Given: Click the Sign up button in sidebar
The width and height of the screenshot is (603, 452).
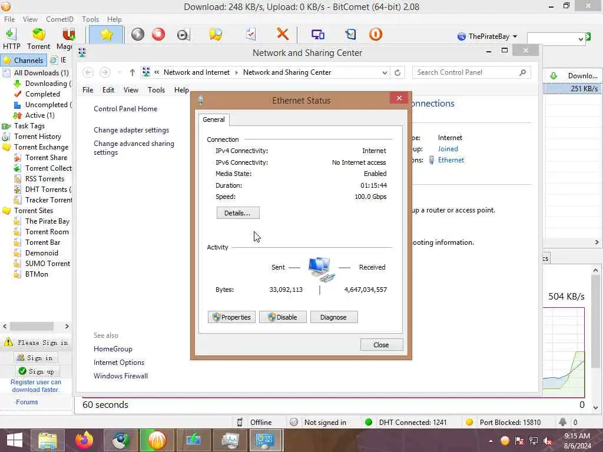Looking at the screenshot, I should [x=38, y=371].
